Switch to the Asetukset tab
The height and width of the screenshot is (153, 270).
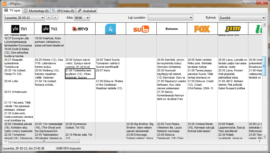(87, 11)
